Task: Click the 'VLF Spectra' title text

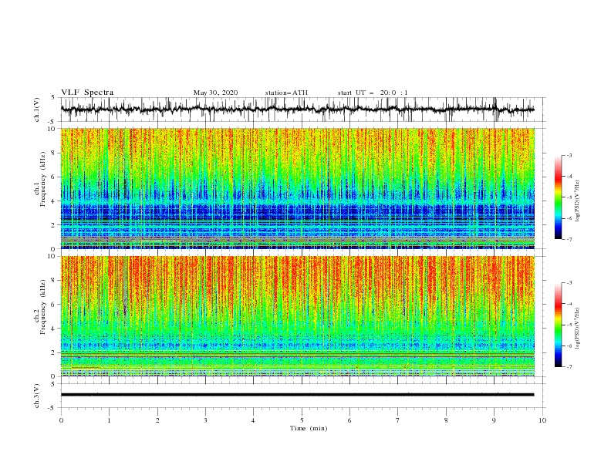Action: pyautogui.click(x=87, y=93)
